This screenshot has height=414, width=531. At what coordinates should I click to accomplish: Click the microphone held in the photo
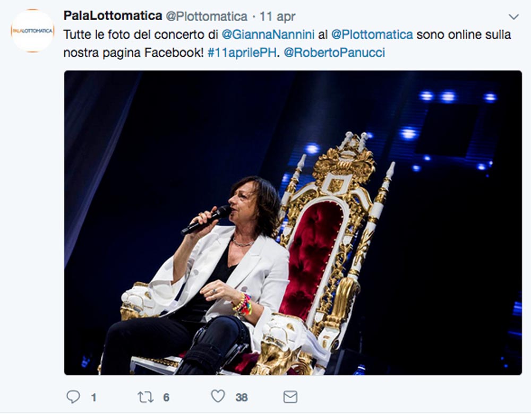(206, 220)
